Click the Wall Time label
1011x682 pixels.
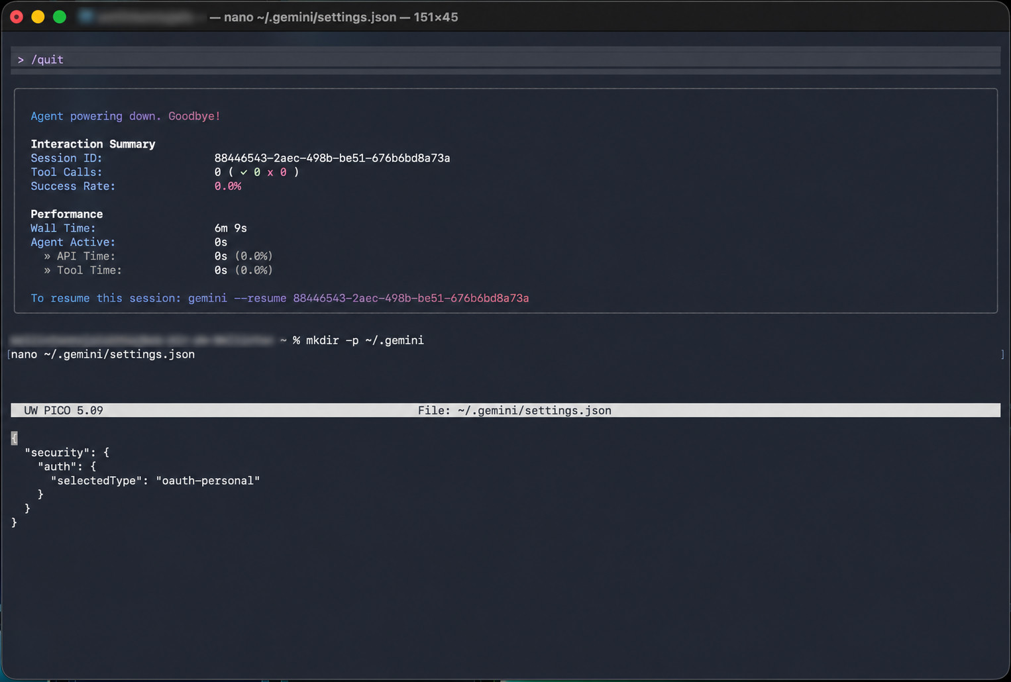(63, 228)
